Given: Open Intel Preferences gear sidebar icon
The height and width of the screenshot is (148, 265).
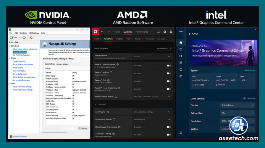Looking at the screenshot, I should point(181,76).
